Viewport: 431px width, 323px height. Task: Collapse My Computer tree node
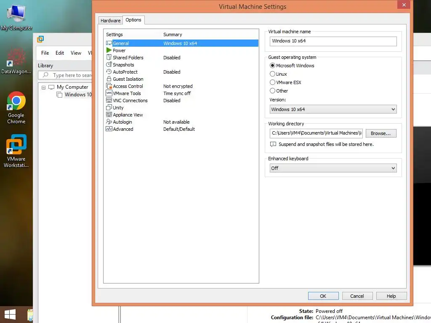(43, 87)
